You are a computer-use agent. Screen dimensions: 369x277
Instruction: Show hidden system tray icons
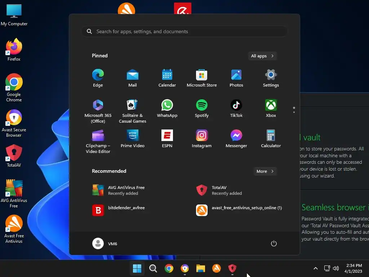(x=316, y=268)
